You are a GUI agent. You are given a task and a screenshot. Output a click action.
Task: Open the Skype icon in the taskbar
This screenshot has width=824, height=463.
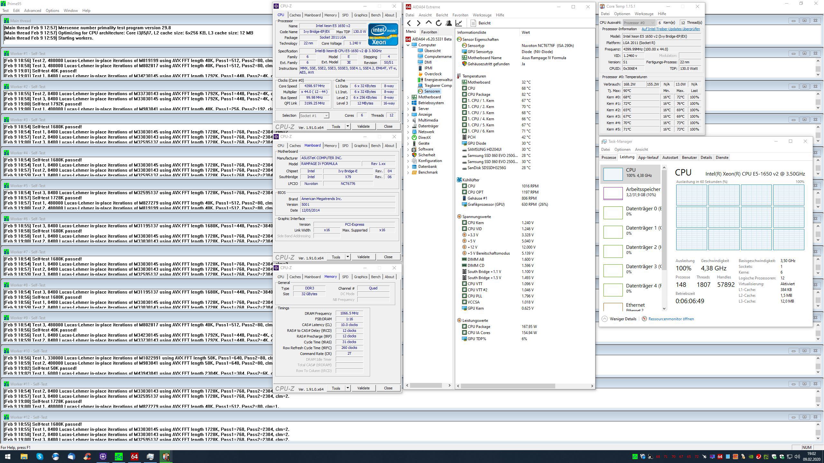tap(40, 457)
